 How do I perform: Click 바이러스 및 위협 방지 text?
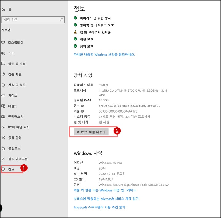pos(95,18)
